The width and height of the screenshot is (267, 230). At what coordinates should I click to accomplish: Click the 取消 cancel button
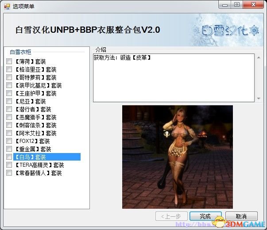241,216
